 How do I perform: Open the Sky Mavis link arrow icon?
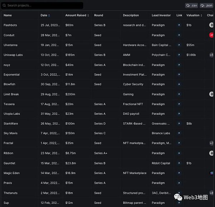tap(179, 133)
